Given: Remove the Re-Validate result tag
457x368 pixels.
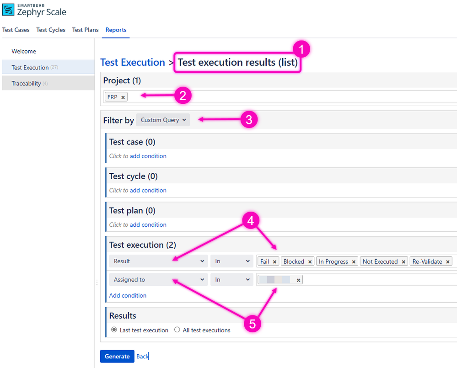Looking at the screenshot, I should [x=448, y=262].
